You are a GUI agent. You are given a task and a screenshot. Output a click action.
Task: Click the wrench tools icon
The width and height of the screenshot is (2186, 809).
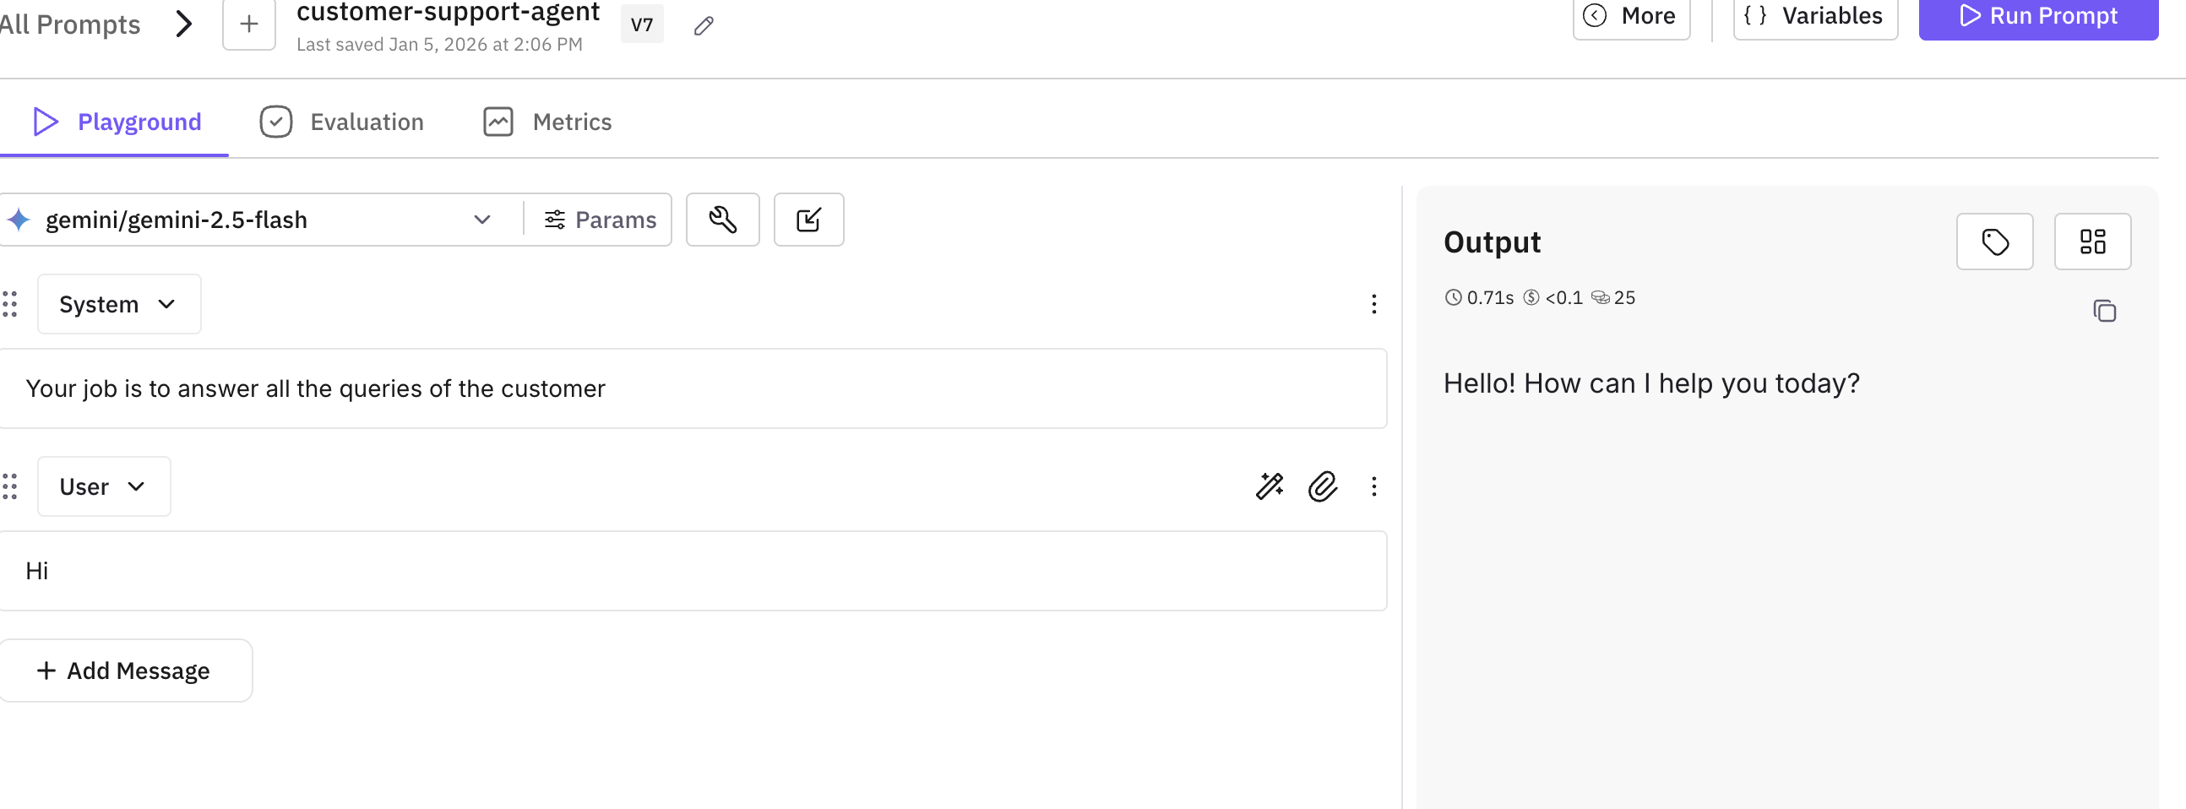(723, 220)
